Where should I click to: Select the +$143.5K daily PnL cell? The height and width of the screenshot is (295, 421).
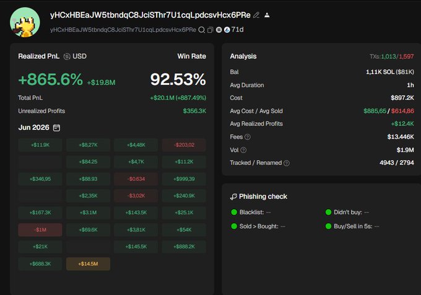(x=136, y=213)
